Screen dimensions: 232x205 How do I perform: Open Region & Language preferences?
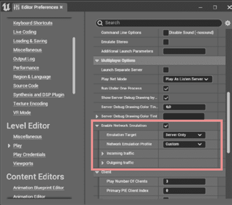32,77
